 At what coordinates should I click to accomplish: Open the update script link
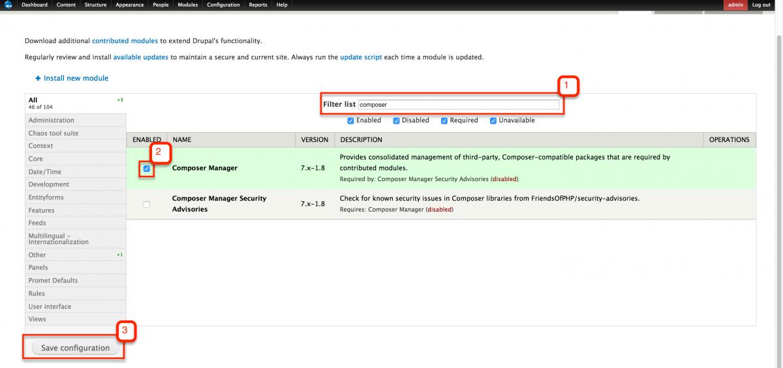point(361,57)
